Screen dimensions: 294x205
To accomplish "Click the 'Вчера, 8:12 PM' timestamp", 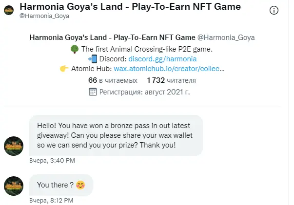I will click(51, 201).
